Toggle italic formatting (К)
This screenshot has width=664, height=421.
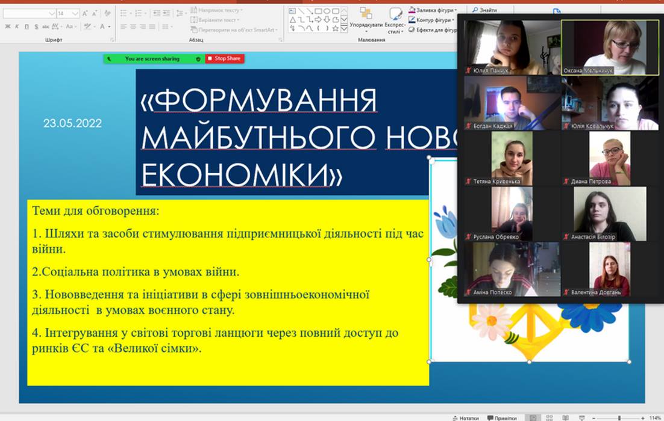[x=17, y=26]
